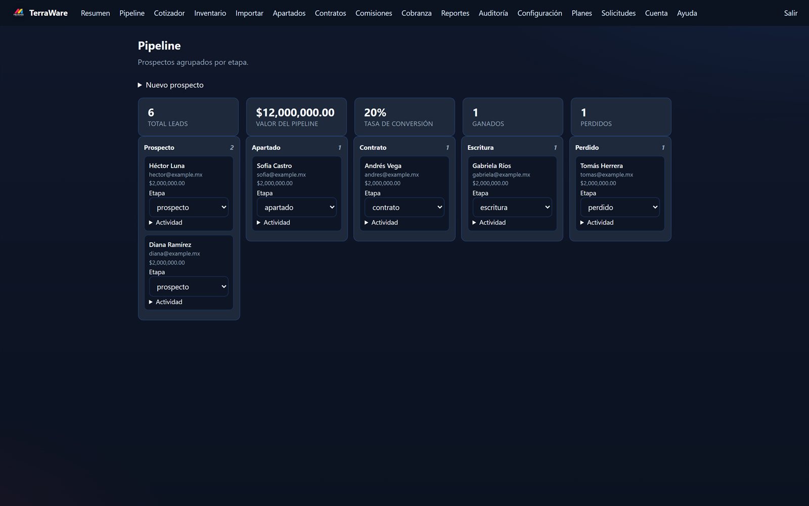Click the Valor del Pipeline card
Screen dimensions: 809x506
coord(296,117)
